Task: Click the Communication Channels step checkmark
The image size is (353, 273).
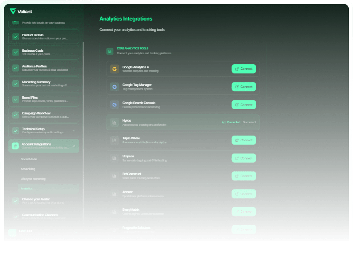Action: tap(15, 216)
